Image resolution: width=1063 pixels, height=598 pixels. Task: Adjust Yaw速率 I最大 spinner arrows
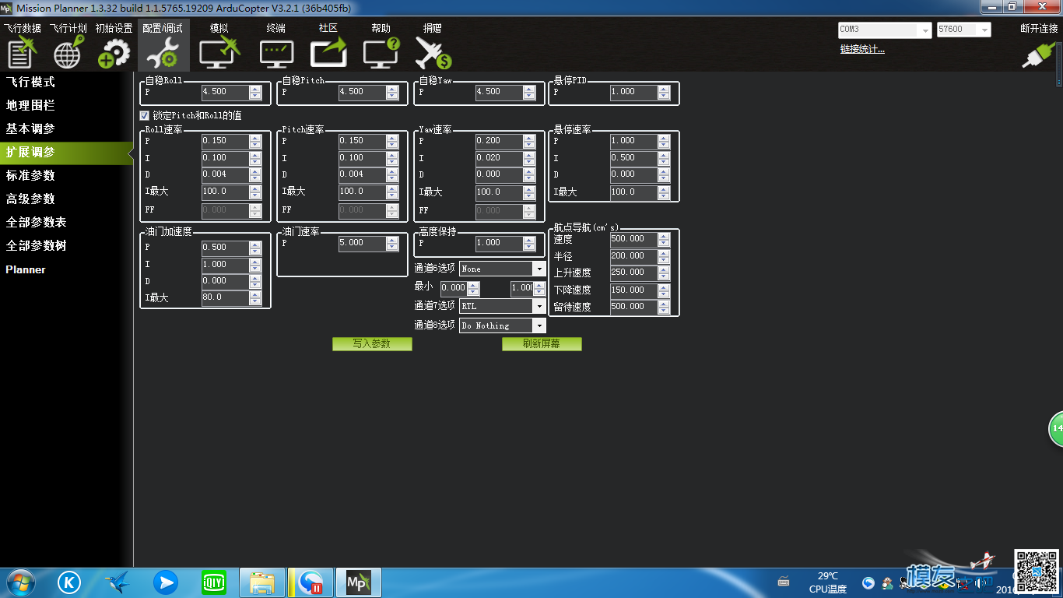point(530,192)
